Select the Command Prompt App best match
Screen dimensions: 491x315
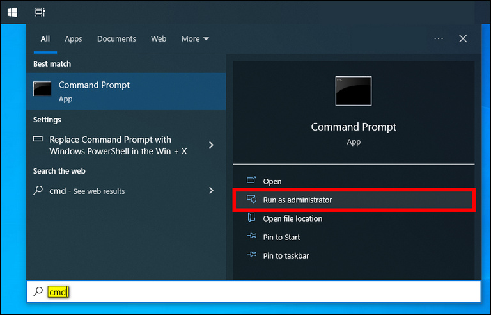point(126,92)
